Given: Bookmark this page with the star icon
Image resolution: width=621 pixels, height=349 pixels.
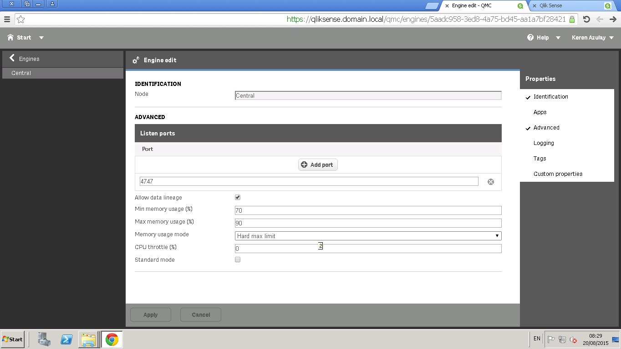Looking at the screenshot, I should [x=21, y=20].
